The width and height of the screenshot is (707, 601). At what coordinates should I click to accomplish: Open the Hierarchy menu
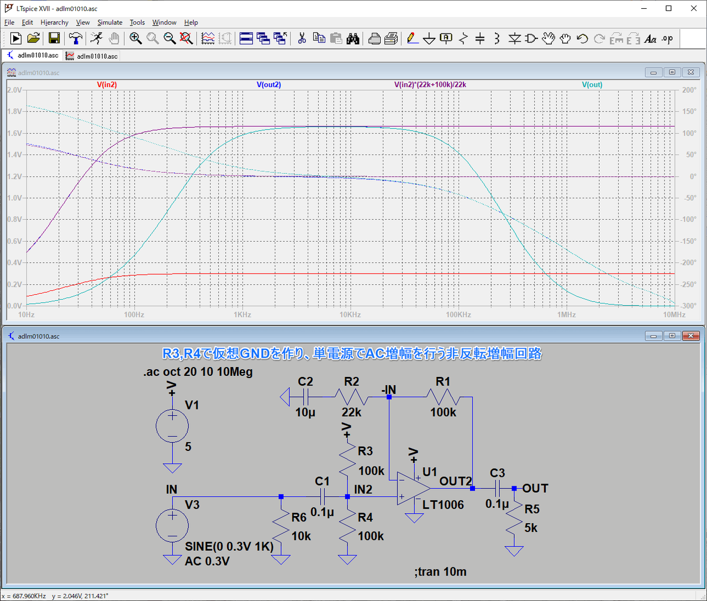click(54, 23)
